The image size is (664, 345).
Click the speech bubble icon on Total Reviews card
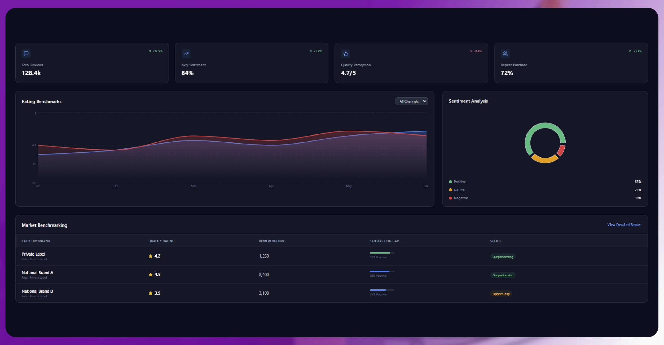pyautogui.click(x=27, y=54)
